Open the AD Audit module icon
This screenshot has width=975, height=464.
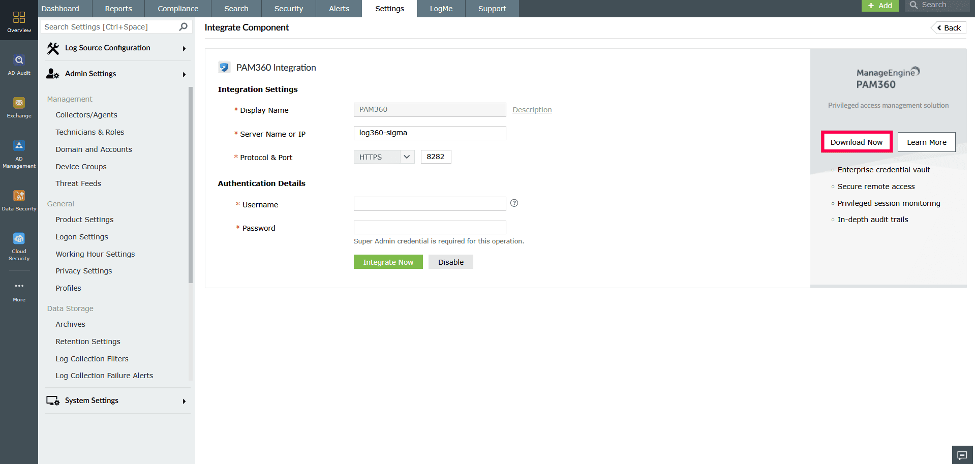[x=19, y=60]
